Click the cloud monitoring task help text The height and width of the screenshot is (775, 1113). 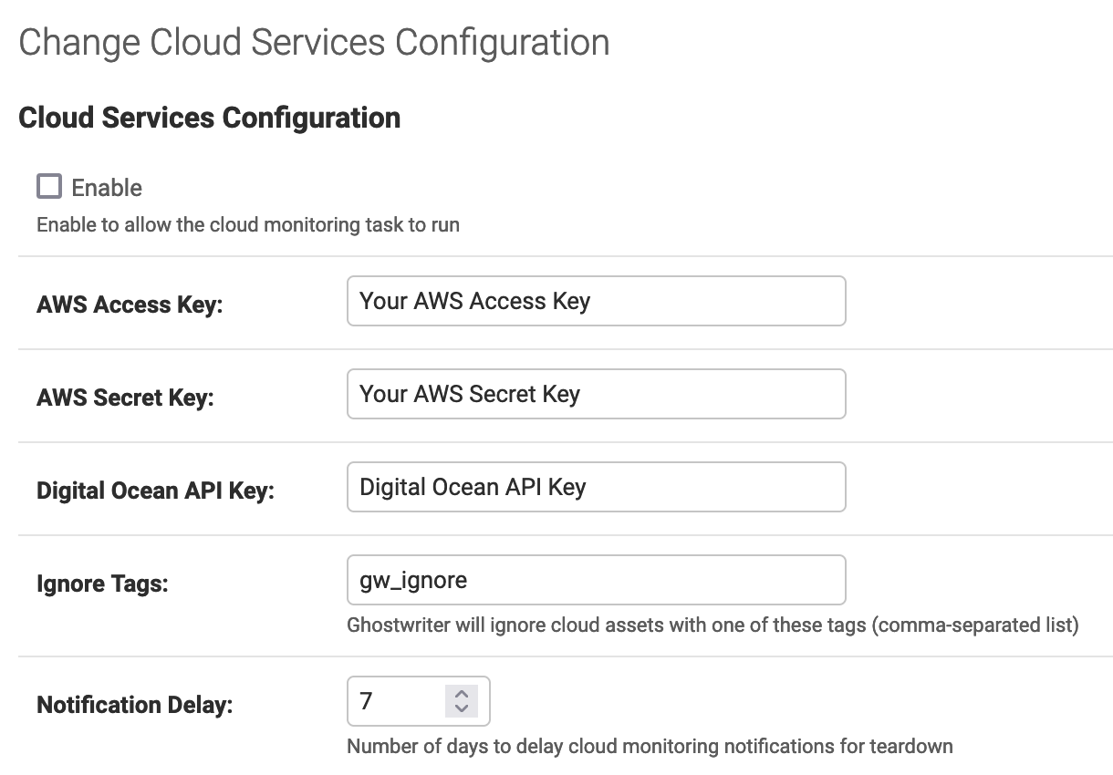click(x=248, y=224)
